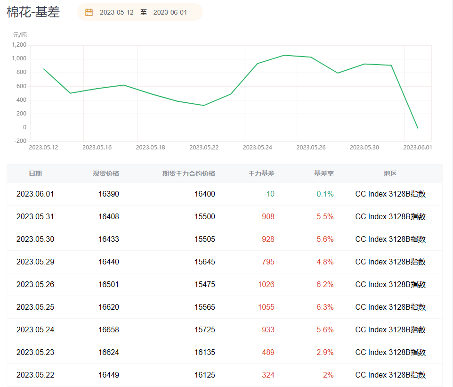Click the 主力基差 column header
The width and height of the screenshot is (453, 387).
261,173
